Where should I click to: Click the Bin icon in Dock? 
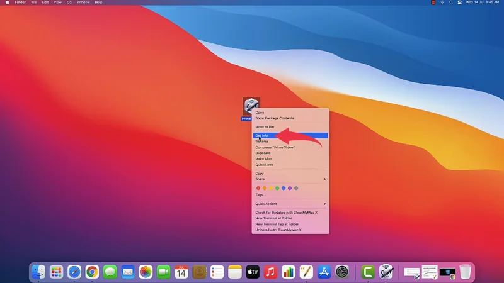click(x=465, y=272)
